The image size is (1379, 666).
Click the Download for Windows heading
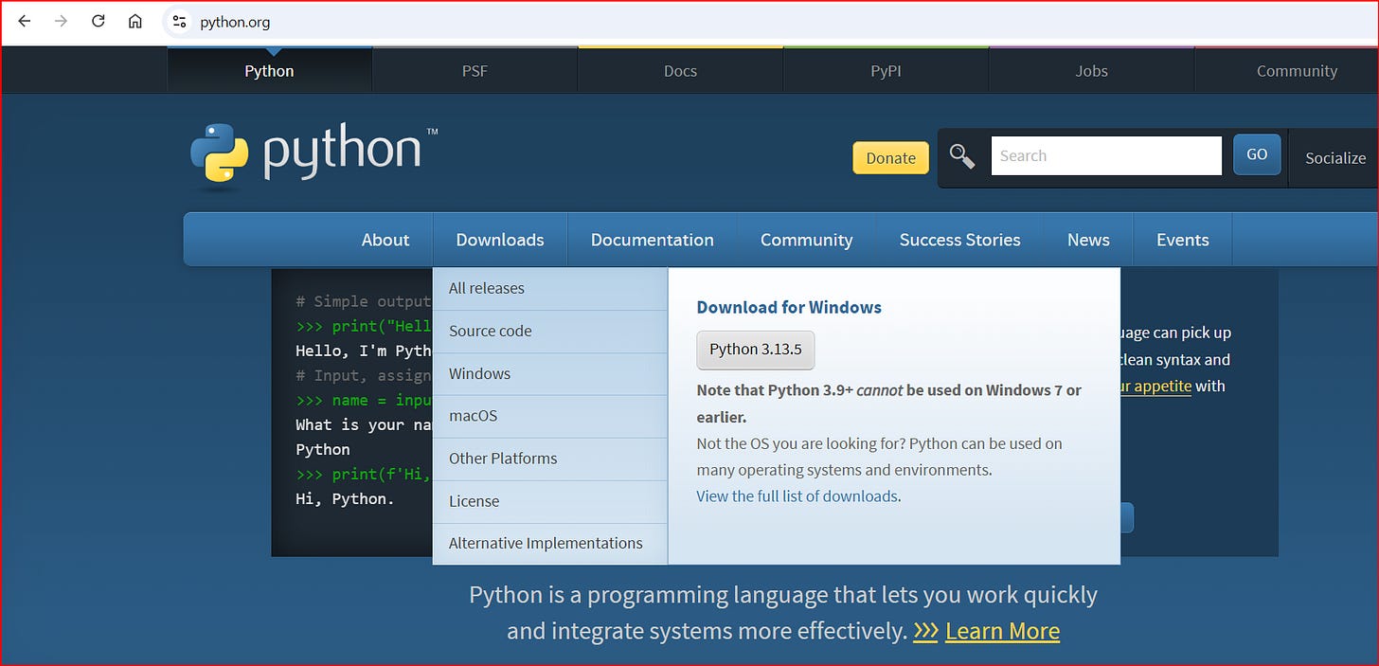[x=789, y=307]
